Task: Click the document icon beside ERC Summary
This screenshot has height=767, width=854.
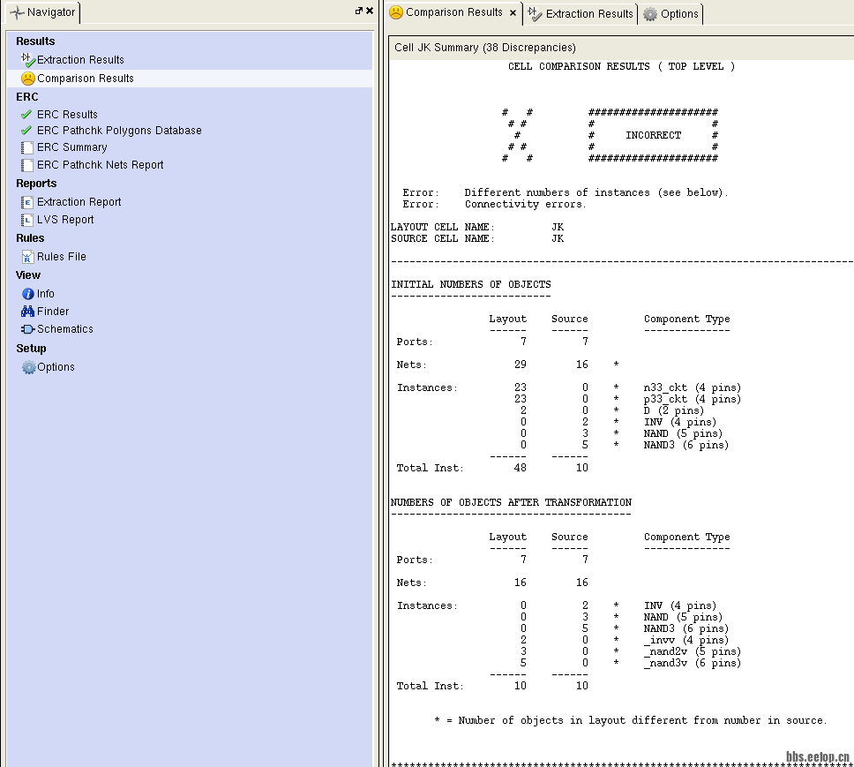Action: [27, 147]
